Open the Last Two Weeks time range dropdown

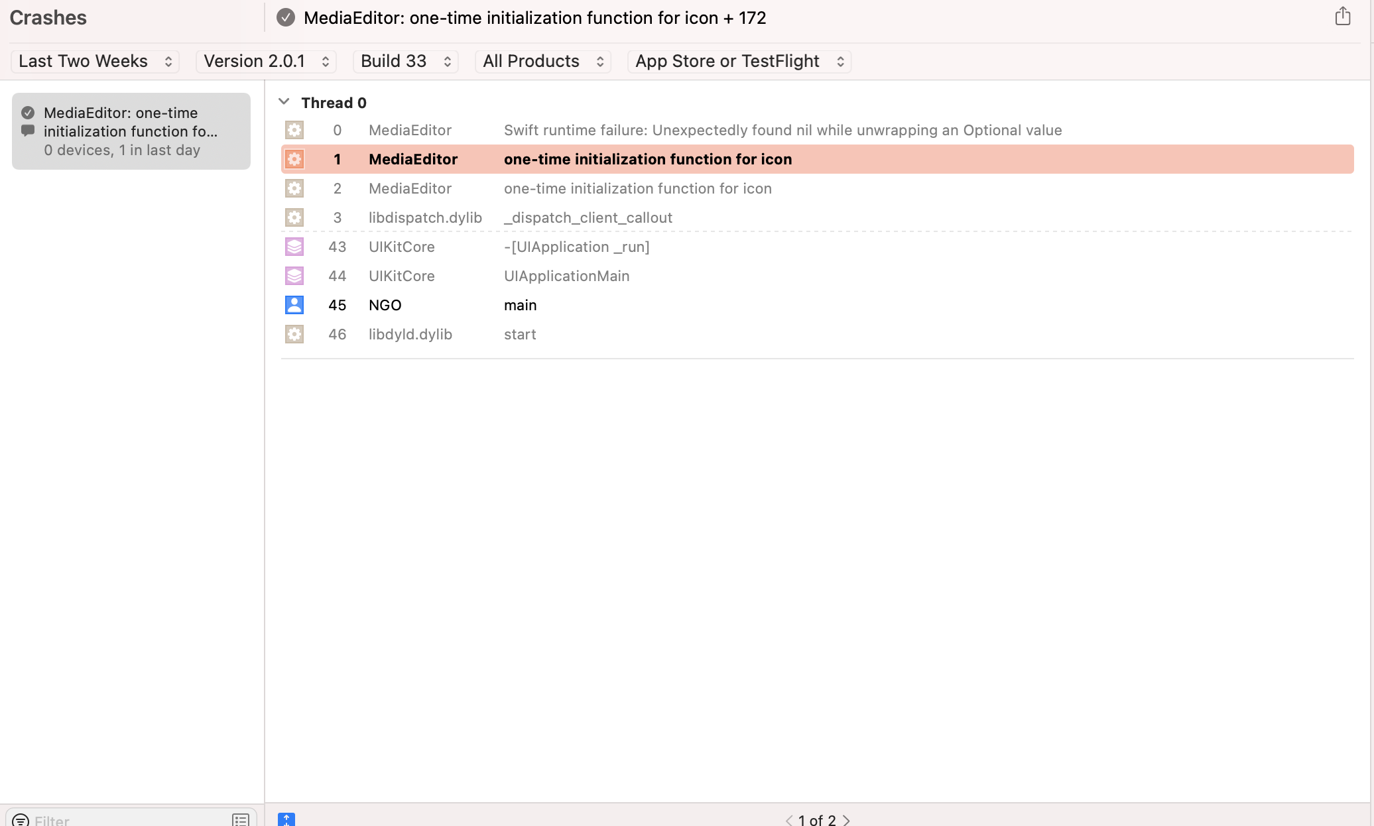coord(95,61)
